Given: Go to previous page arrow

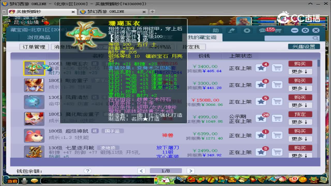Looking at the screenshot, I should coord(141,171).
